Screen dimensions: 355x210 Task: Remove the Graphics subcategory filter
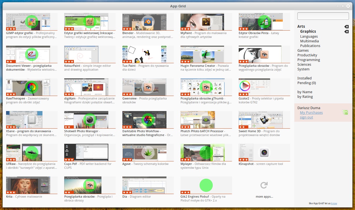346,32
